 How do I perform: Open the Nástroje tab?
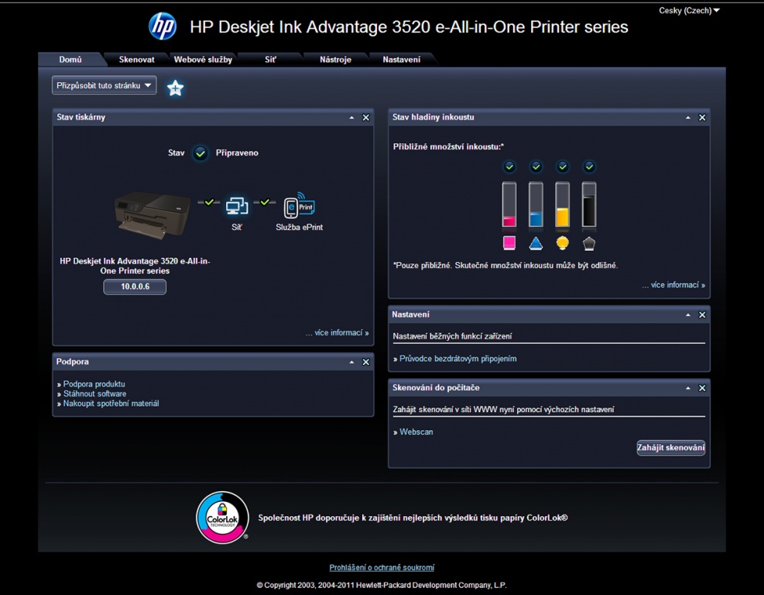[336, 60]
